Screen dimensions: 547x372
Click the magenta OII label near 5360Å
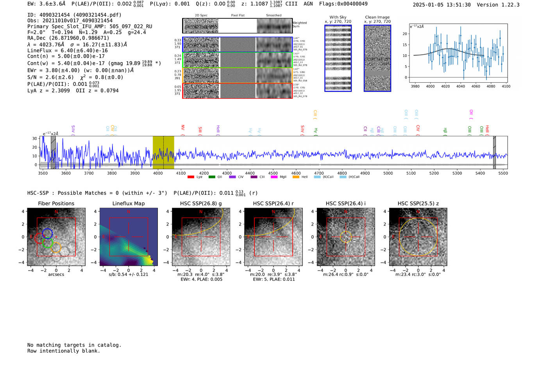tap(471, 114)
